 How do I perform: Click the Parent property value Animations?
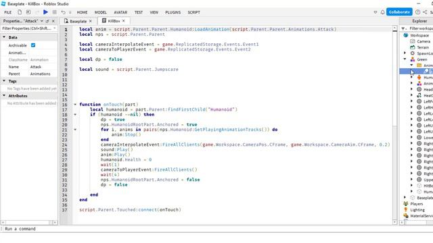tap(41, 74)
